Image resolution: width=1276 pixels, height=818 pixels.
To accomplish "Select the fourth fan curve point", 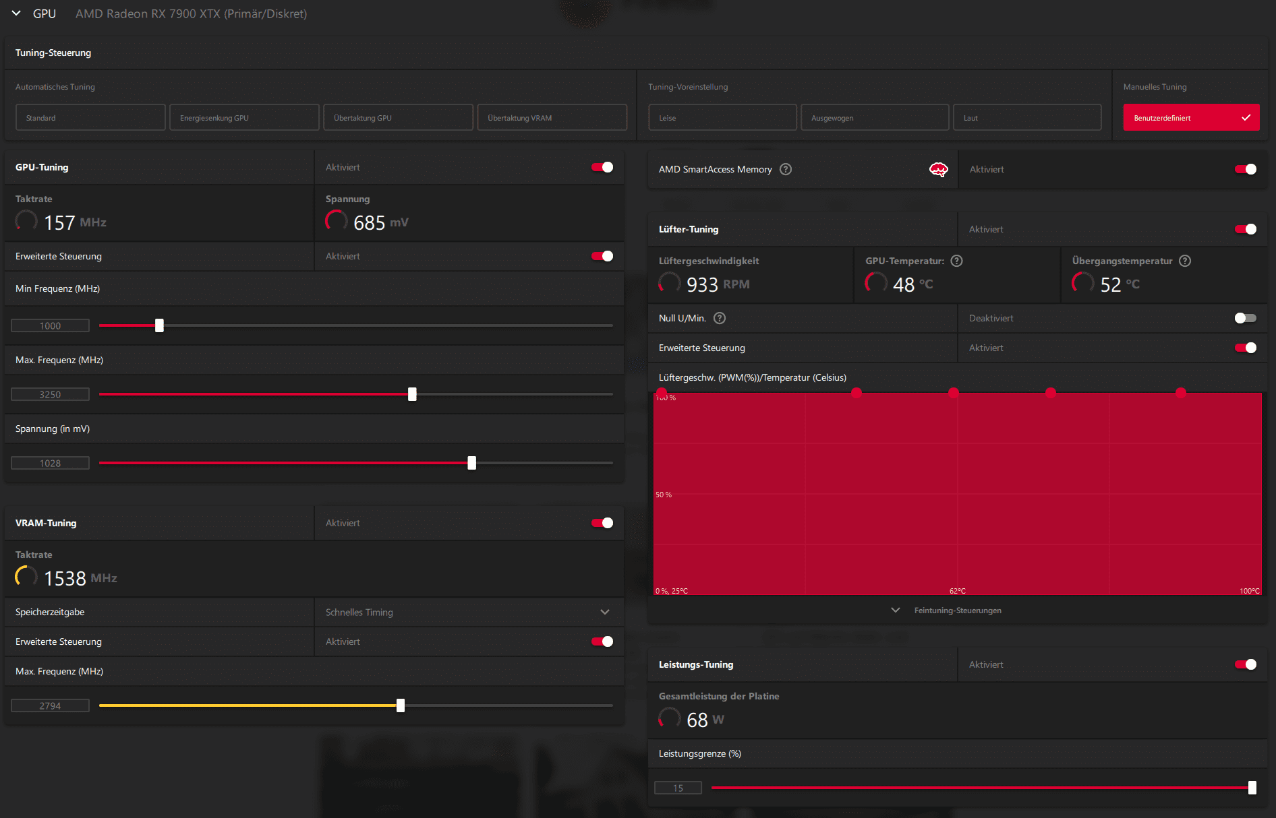I will [x=1051, y=393].
